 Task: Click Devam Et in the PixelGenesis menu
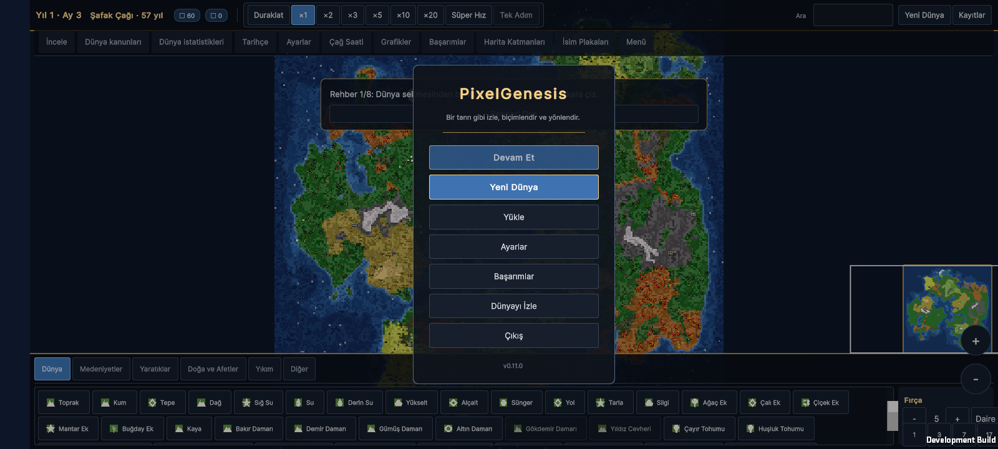point(514,158)
